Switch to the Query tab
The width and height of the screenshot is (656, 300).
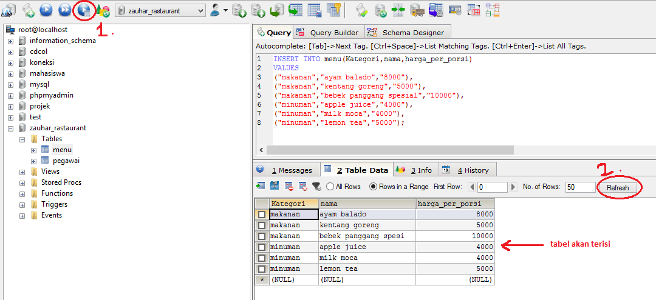tap(274, 32)
